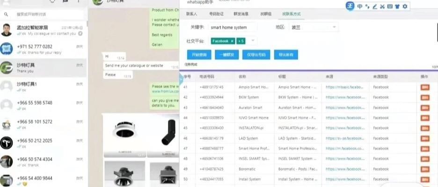Delete row 48 INSEL SMART System

click(x=425, y=159)
